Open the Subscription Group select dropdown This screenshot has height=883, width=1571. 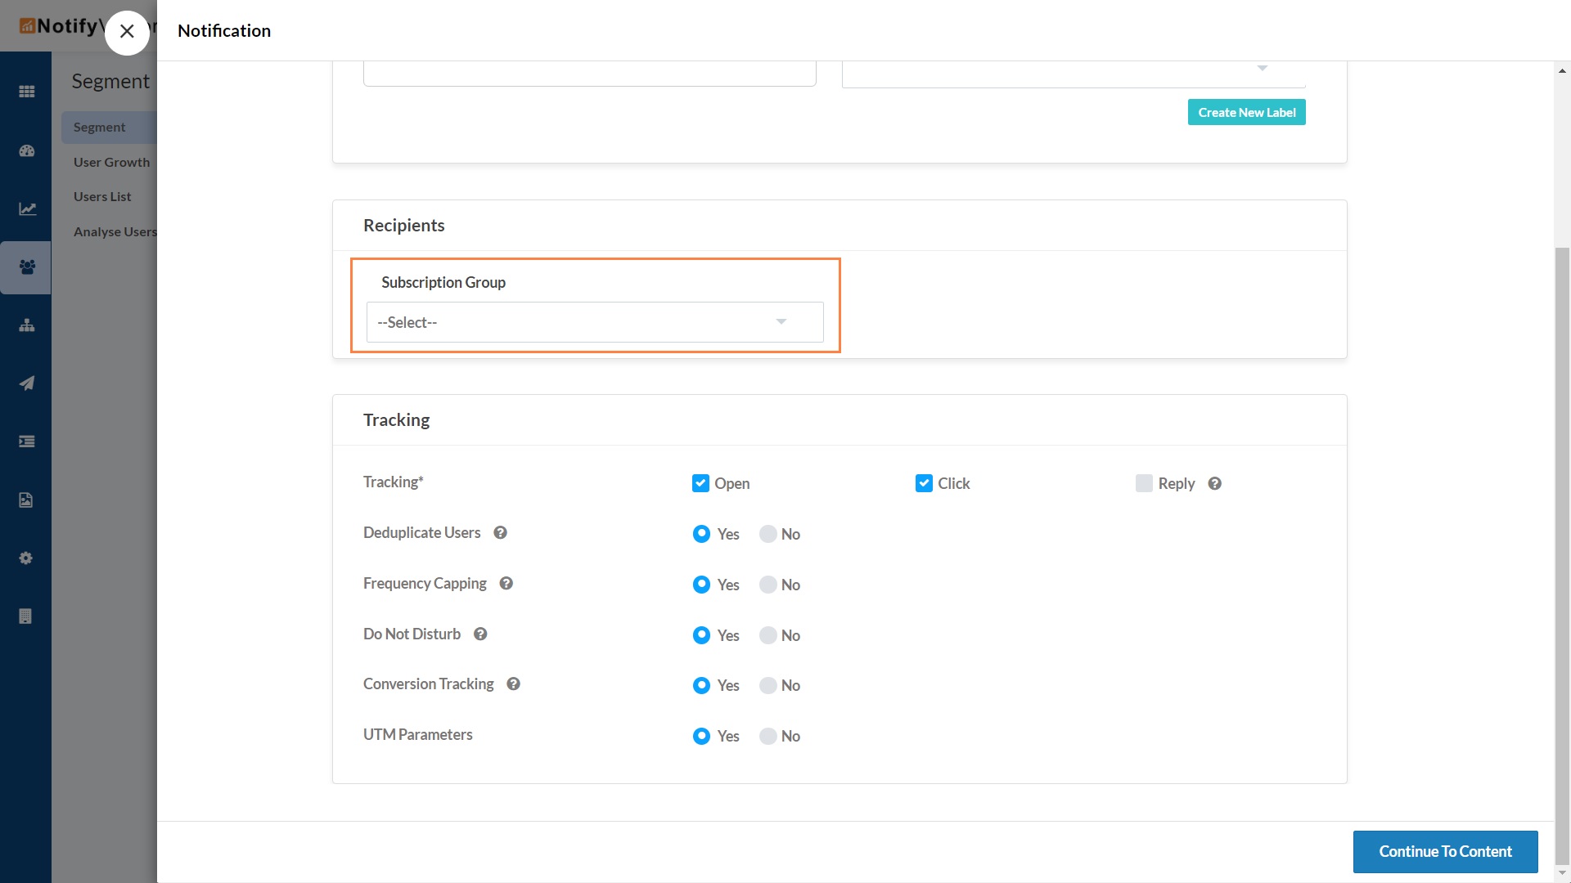click(x=595, y=322)
